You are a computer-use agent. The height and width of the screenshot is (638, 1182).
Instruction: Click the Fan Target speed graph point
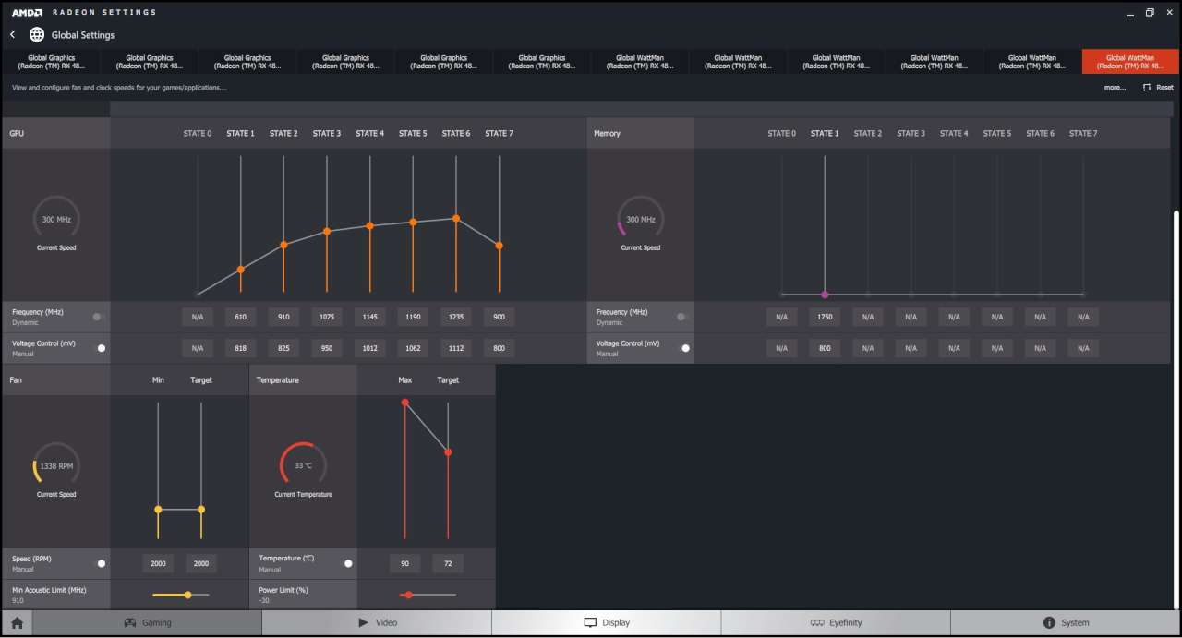tap(201, 509)
